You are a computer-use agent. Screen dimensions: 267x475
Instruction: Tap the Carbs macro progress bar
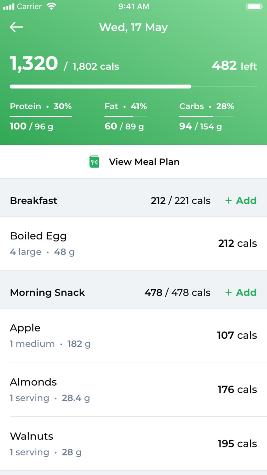[206, 116]
